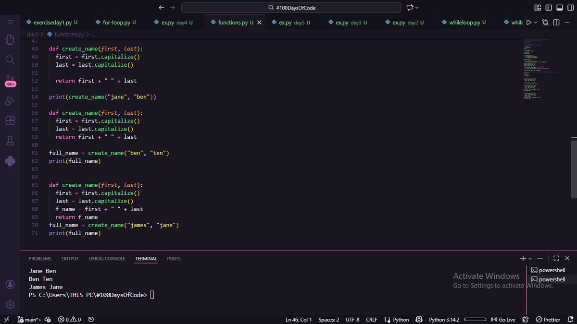Image resolution: width=577 pixels, height=324 pixels.
Task: Run the Python file with play icon
Action: click(x=529, y=23)
